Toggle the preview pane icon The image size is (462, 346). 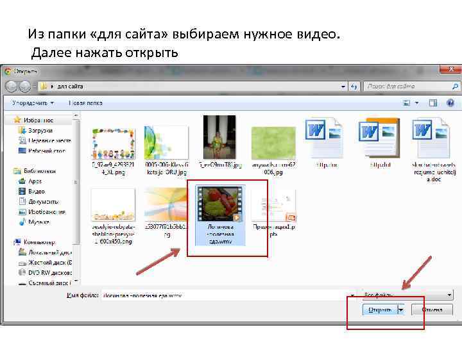coord(432,103)
